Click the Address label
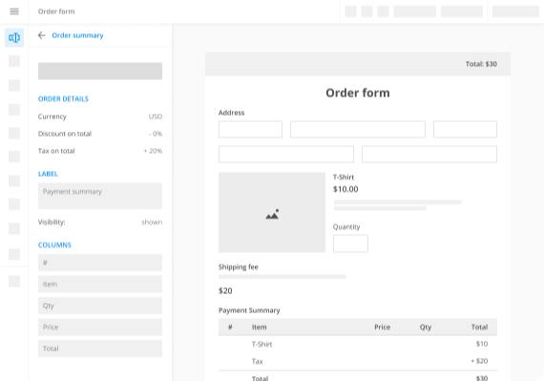The height and width of the screenshot is (381, 544). click(x=231, y=113)
